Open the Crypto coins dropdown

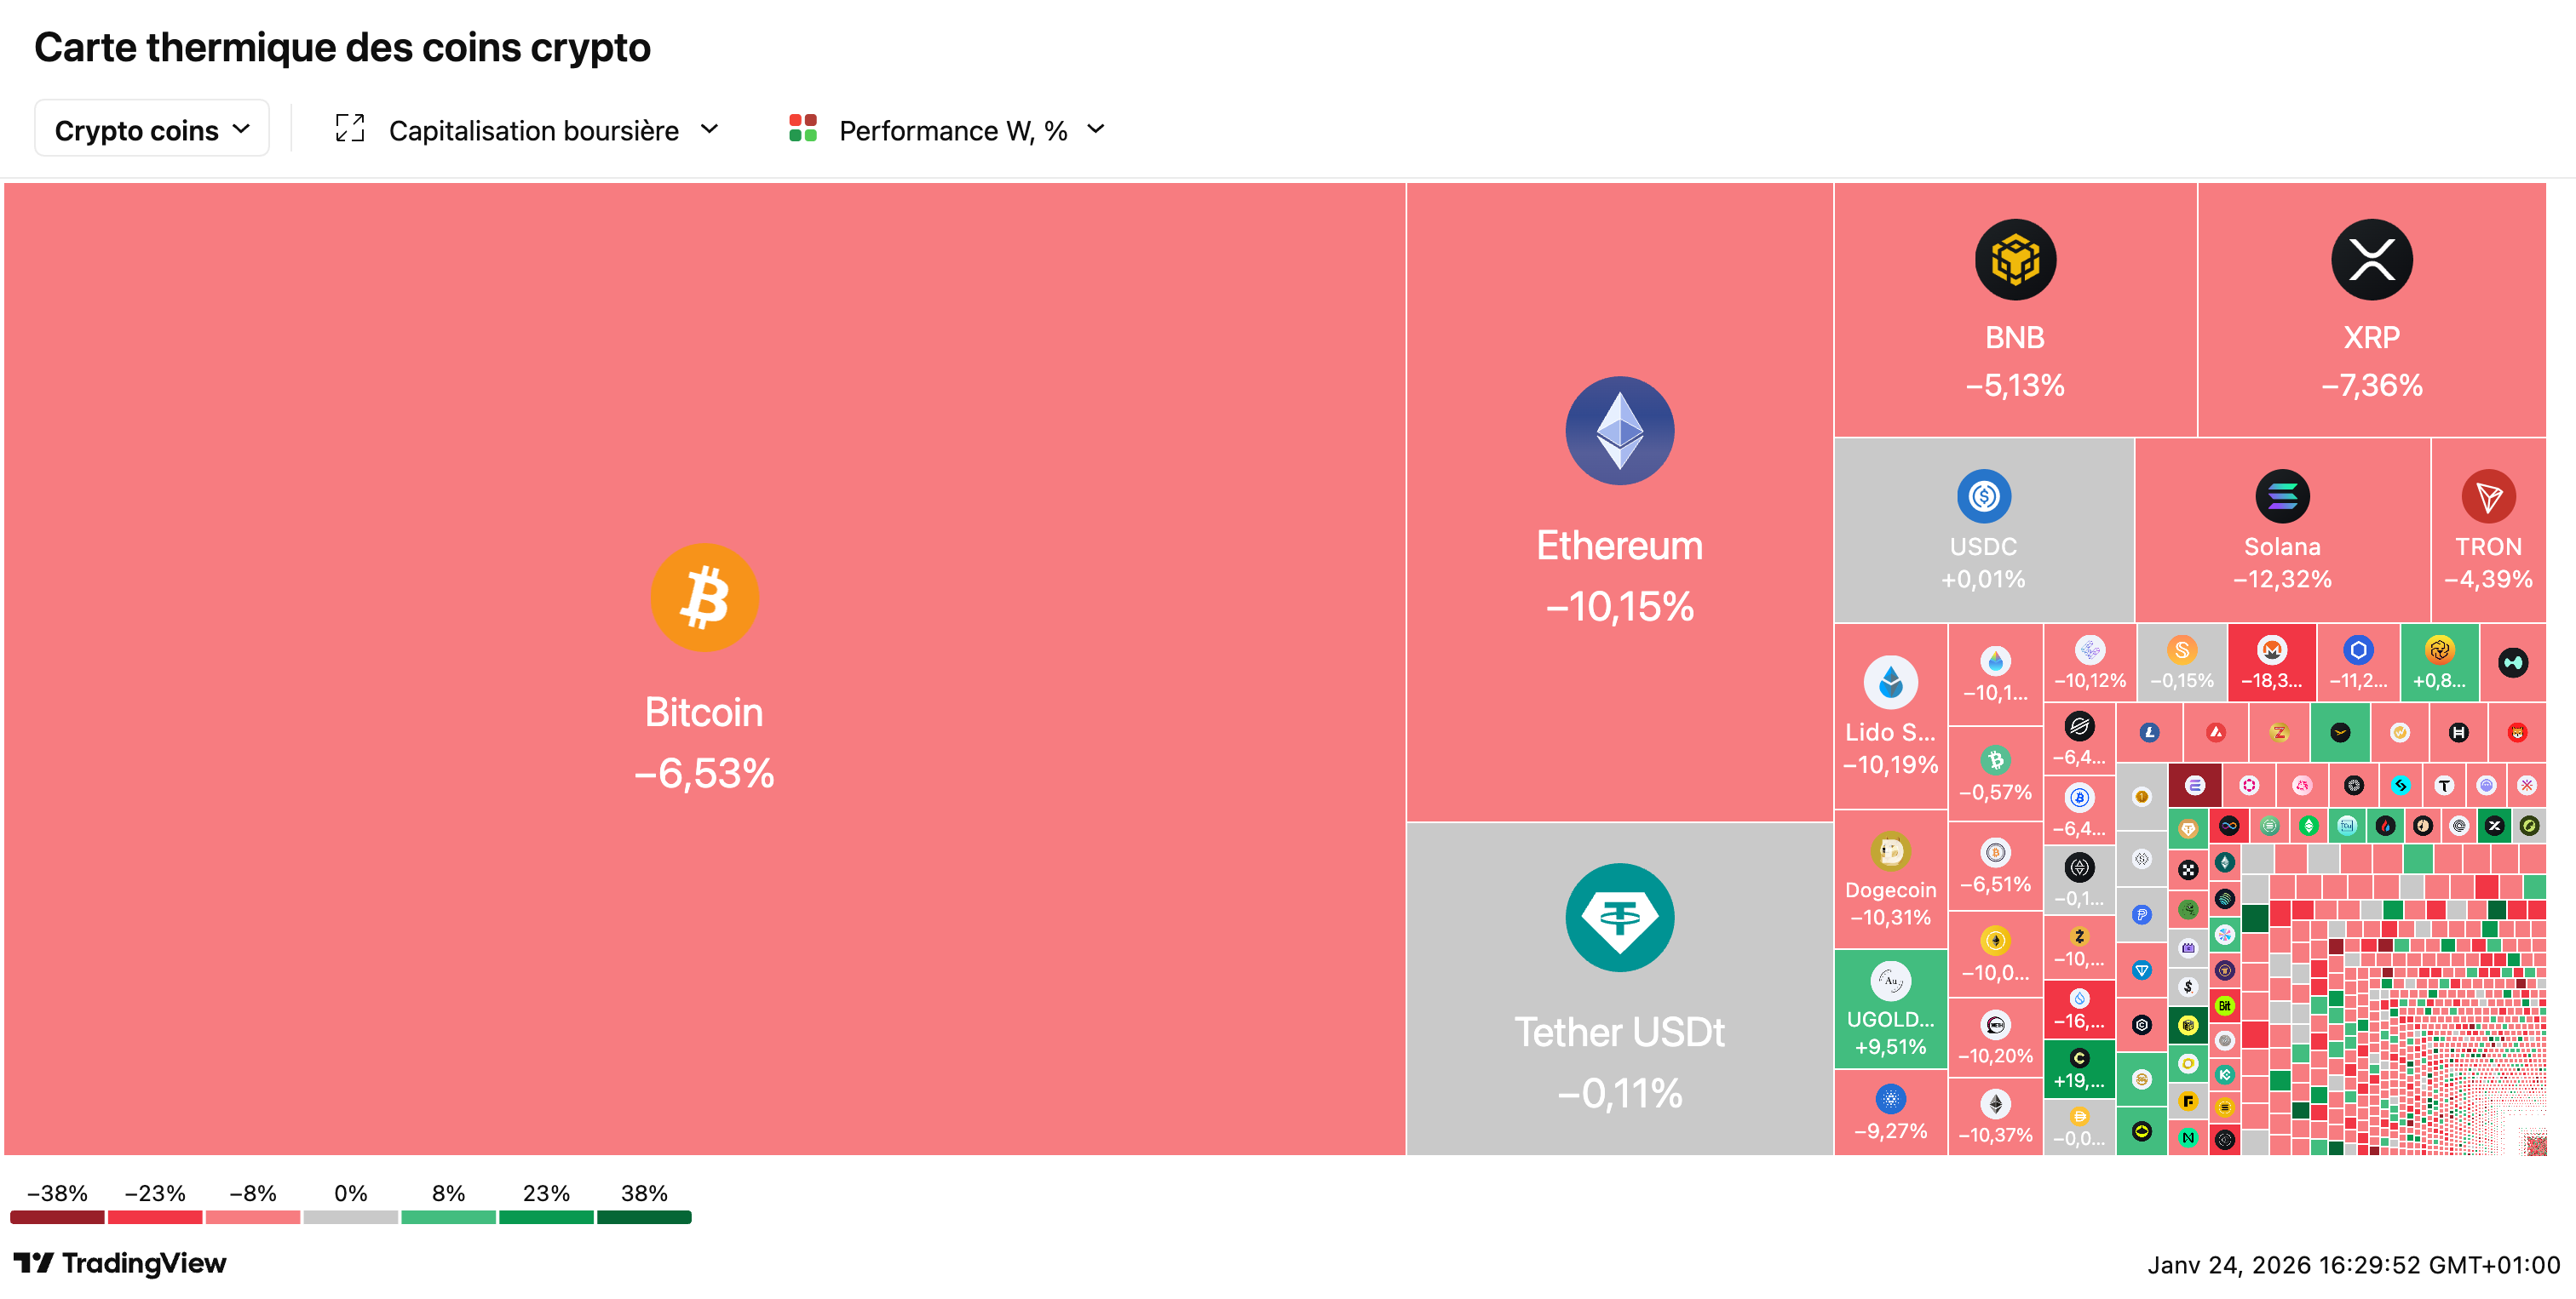point(152,130)
